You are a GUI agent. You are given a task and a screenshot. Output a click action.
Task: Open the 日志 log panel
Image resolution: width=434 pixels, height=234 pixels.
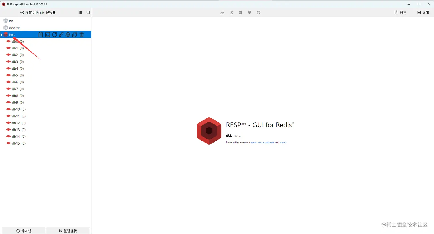pos(401,12)
